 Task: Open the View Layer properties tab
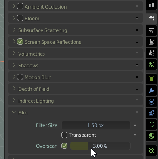tap(152, 42)
